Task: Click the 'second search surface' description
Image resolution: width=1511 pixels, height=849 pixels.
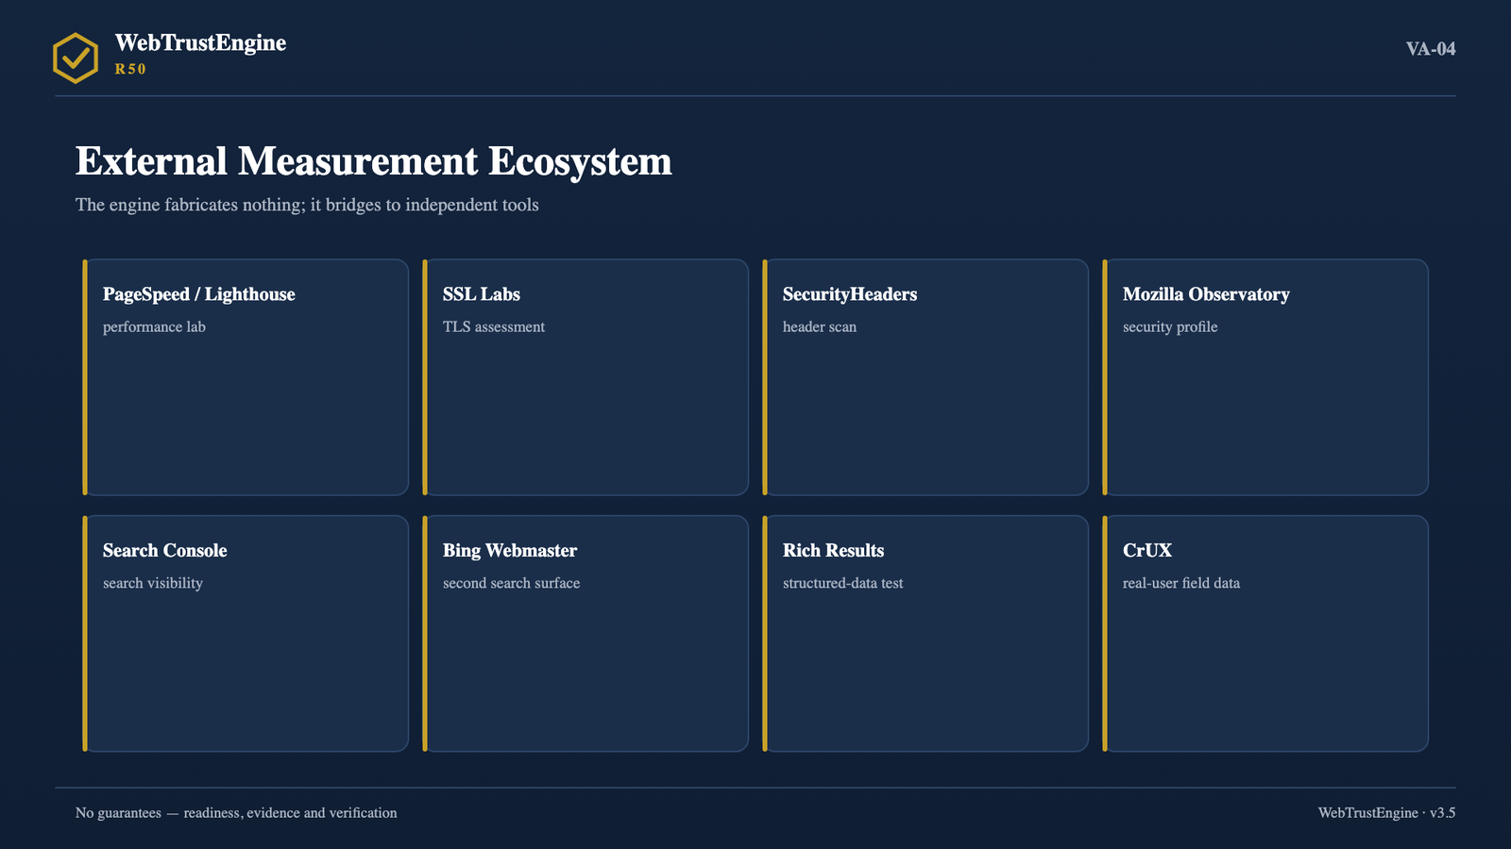Action: (x=512, y=584)
